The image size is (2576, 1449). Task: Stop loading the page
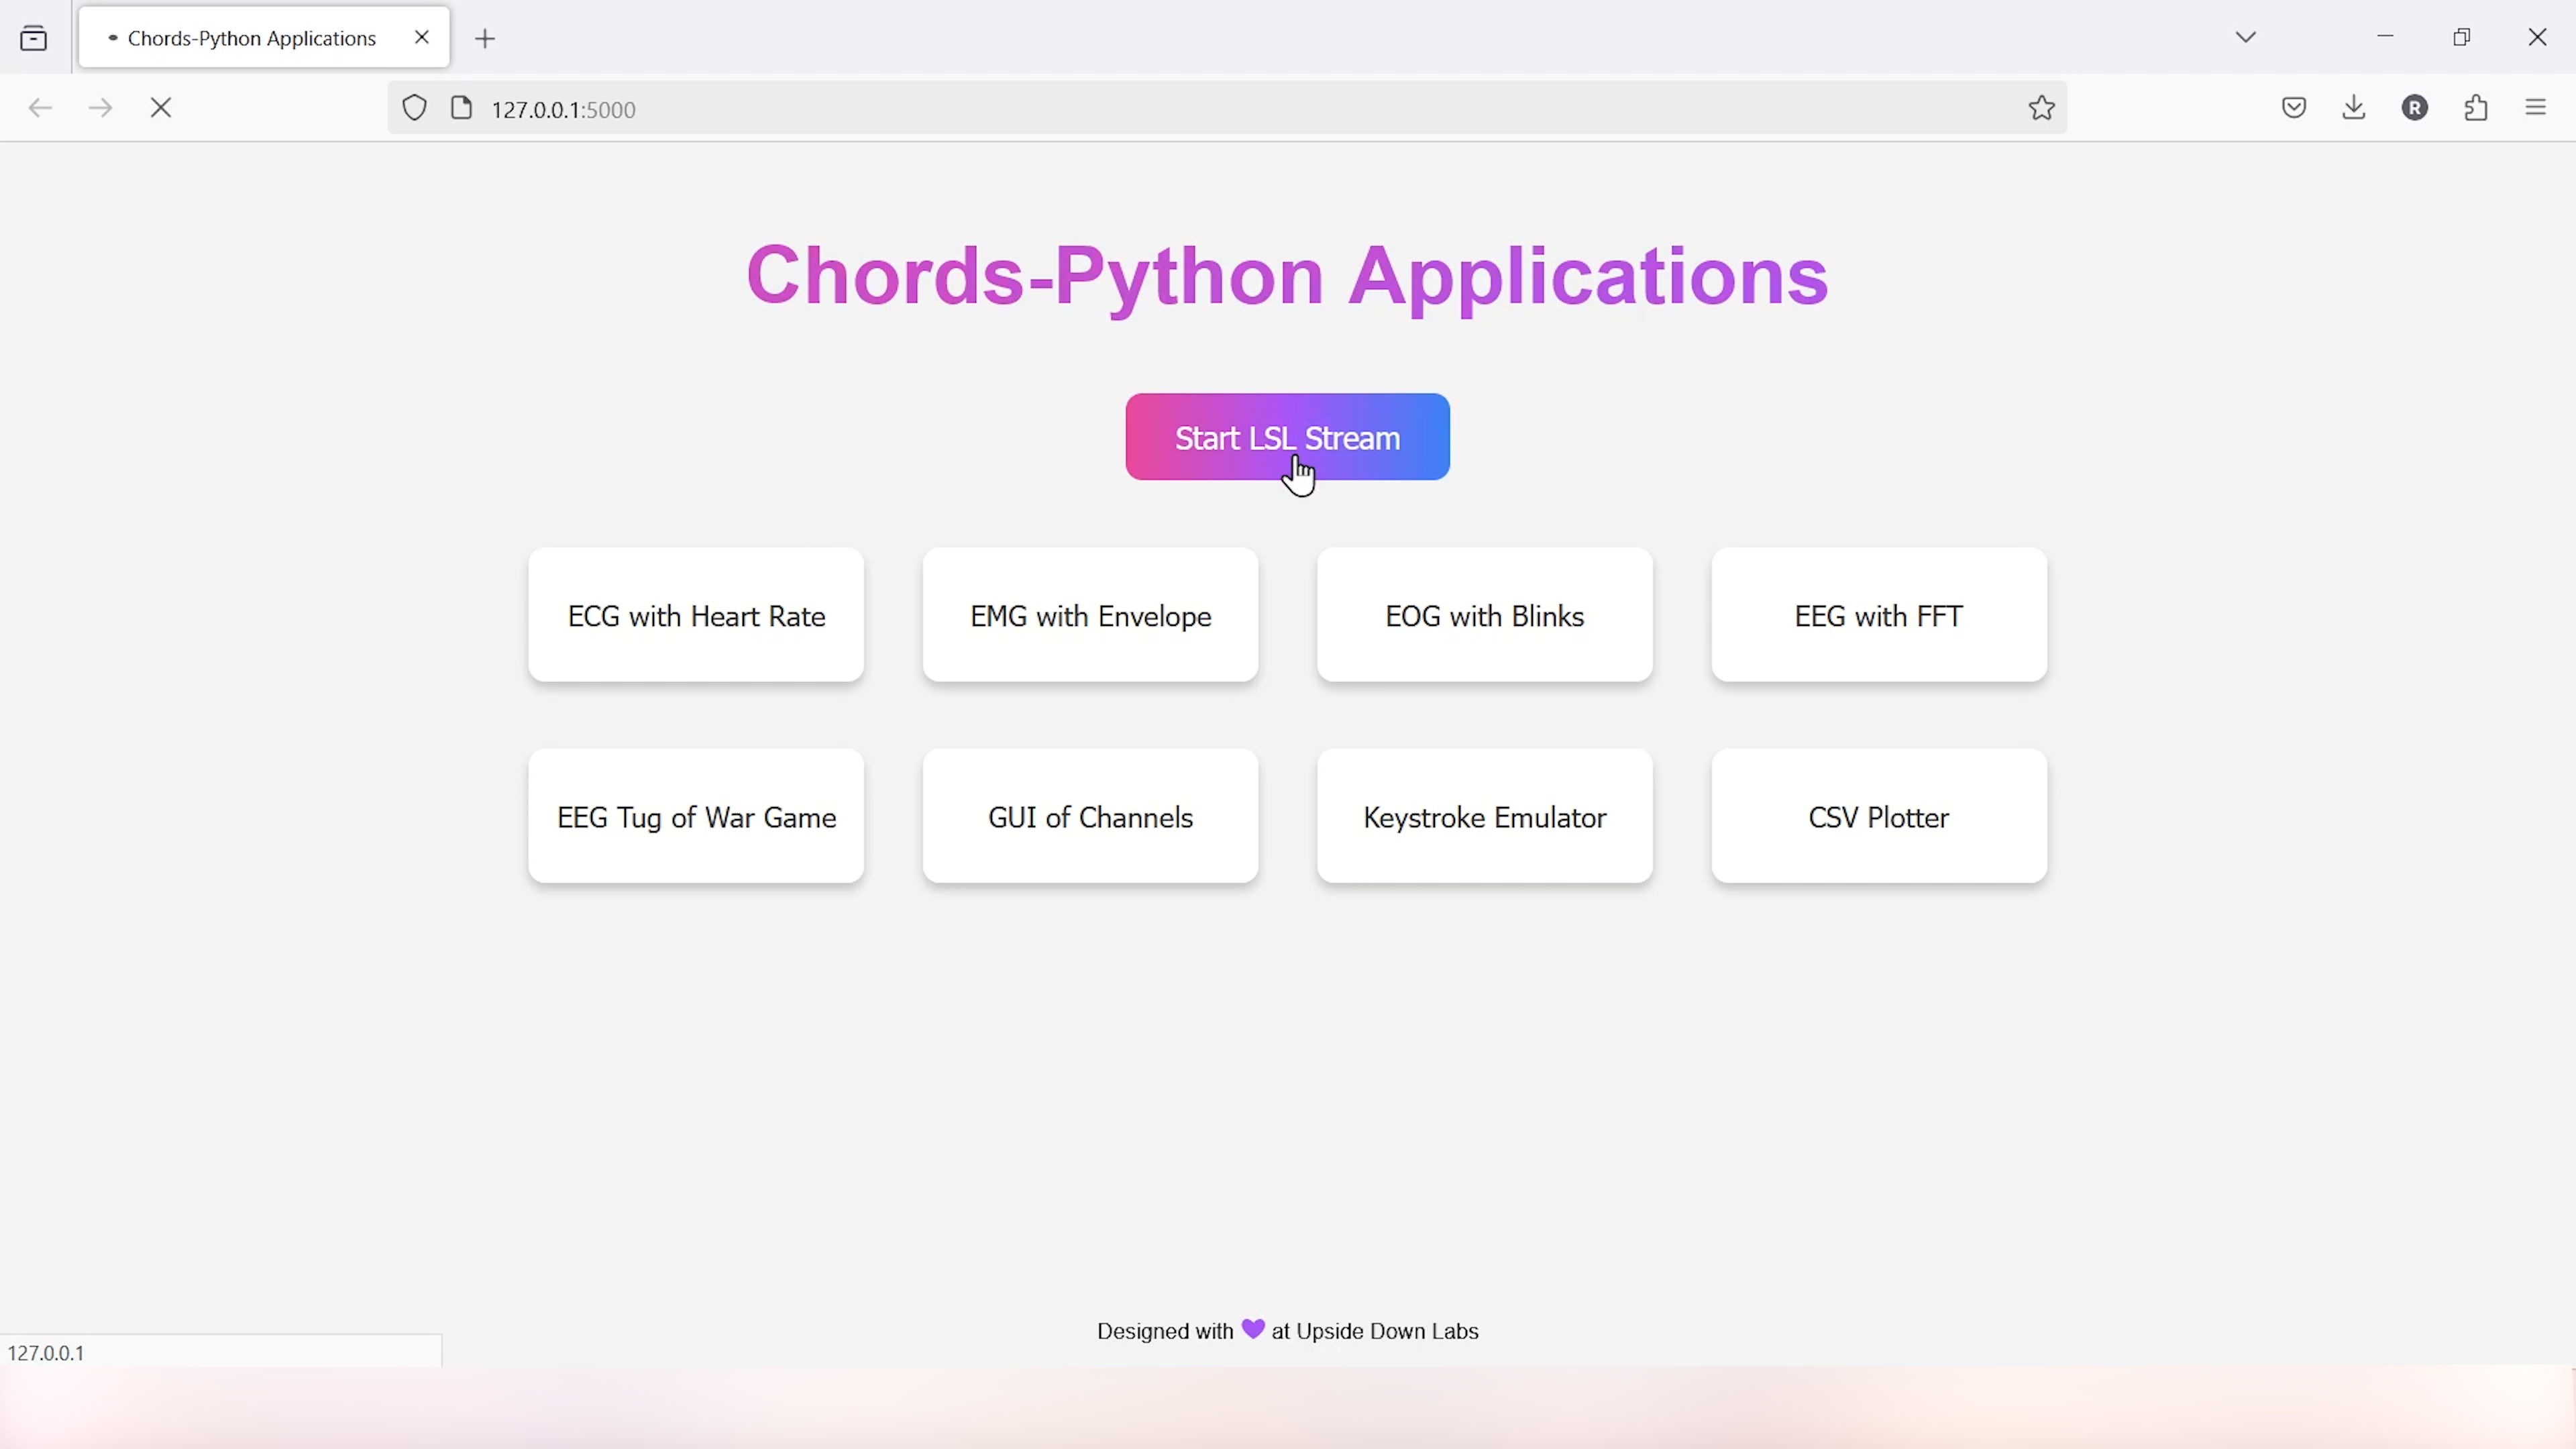coord(161,108)
